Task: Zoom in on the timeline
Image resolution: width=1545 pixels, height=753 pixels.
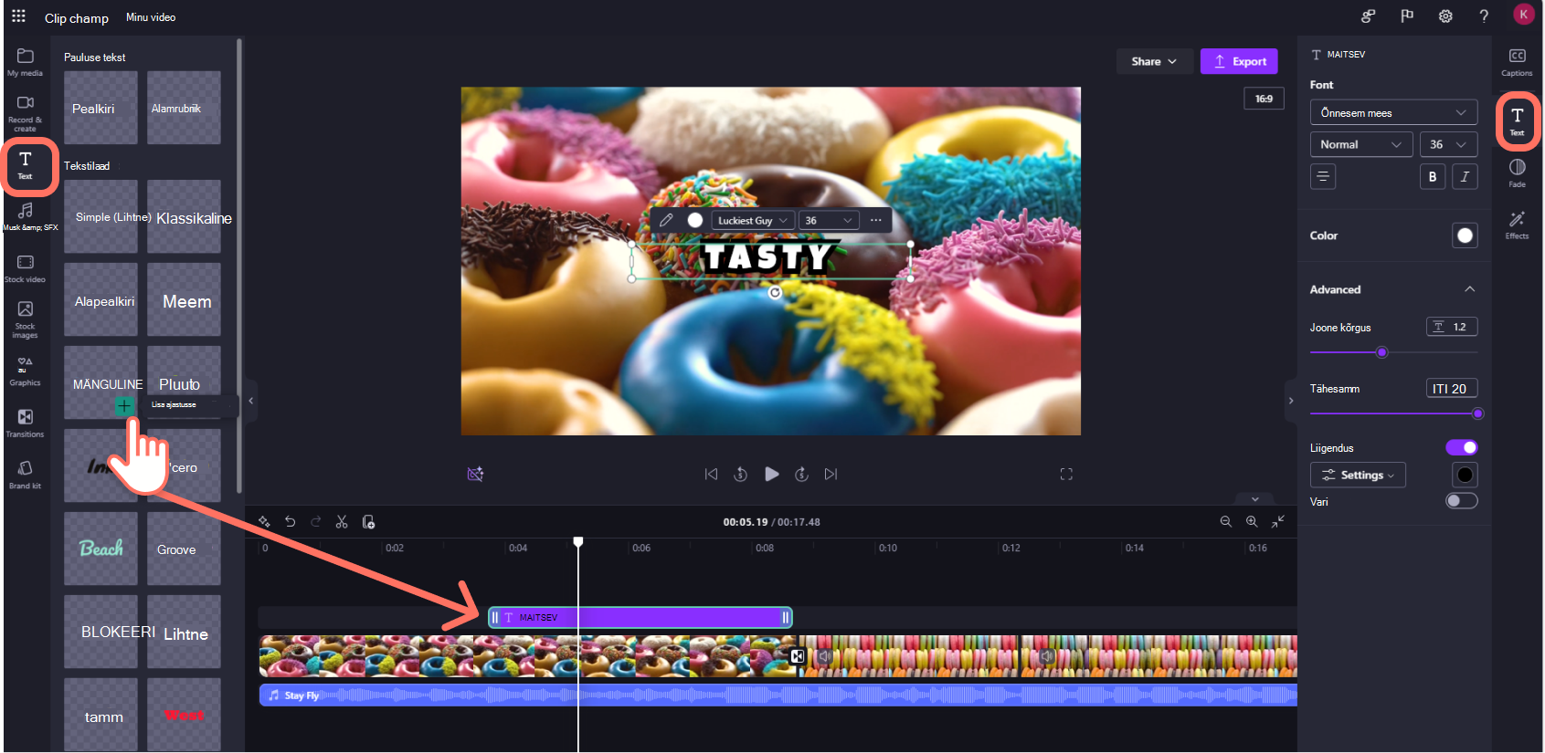Action: click(x=1252, y=522)
